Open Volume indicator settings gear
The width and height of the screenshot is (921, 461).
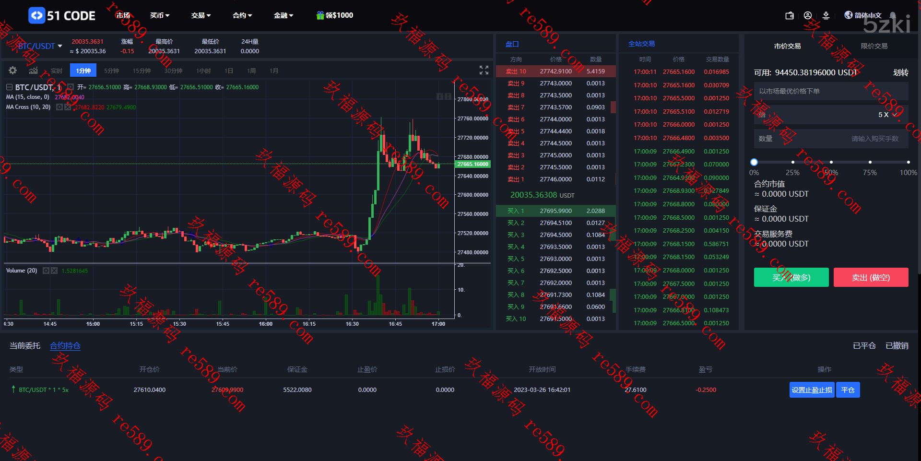[46, 271]
